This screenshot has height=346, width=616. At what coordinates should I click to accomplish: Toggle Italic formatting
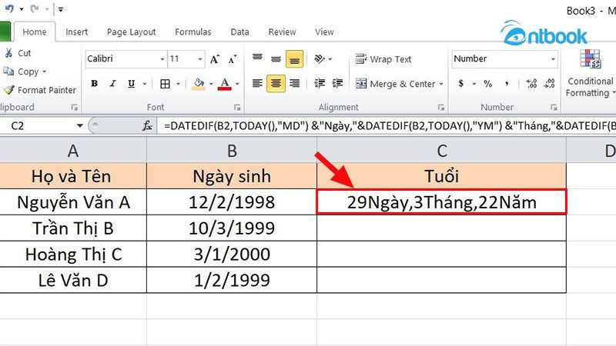coord(112,84)
